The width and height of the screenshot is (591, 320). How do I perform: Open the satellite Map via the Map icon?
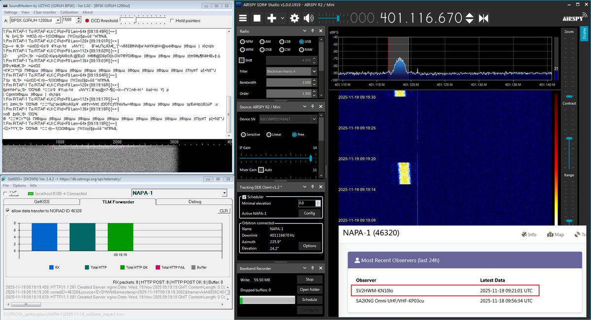[555, 234]
